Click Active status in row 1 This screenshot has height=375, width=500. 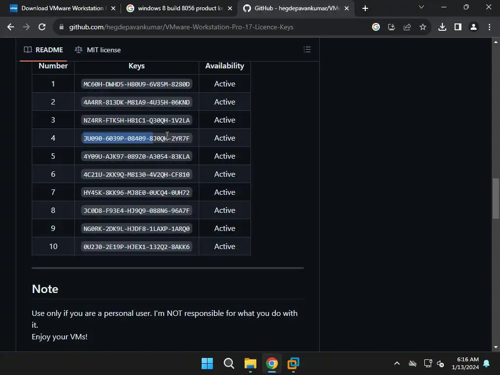pyautogui.click(x=225, y=84)
